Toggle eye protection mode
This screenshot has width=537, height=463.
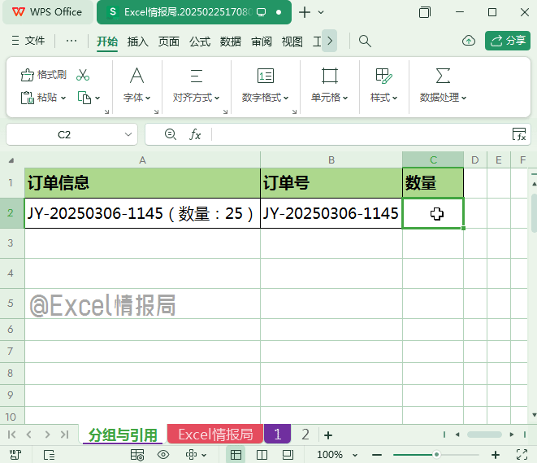tap(163, 455)
